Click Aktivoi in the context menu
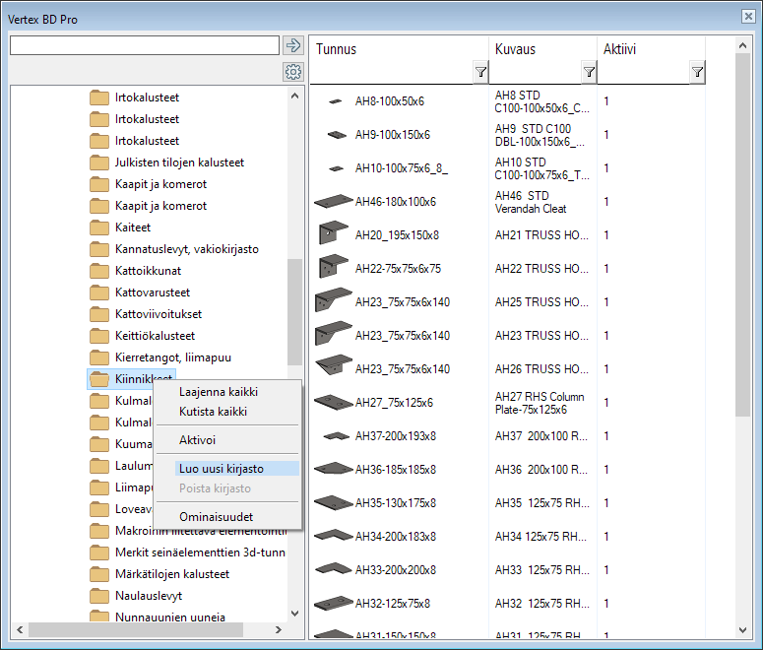This screenshot has height=650, width=763. coord(197,440)
